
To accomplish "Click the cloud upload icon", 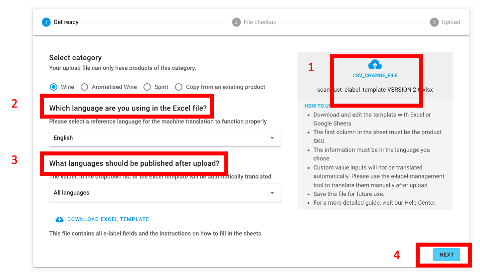I will click(375, 65).
